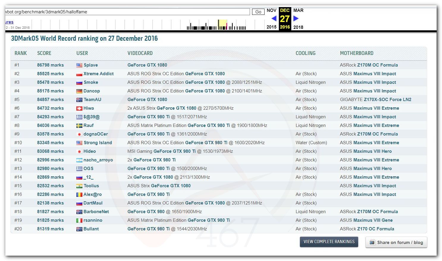Click Z170 OC Formula in Bullant's row
The height and width of the screenshot is (261, 442).
pos(376,229)
